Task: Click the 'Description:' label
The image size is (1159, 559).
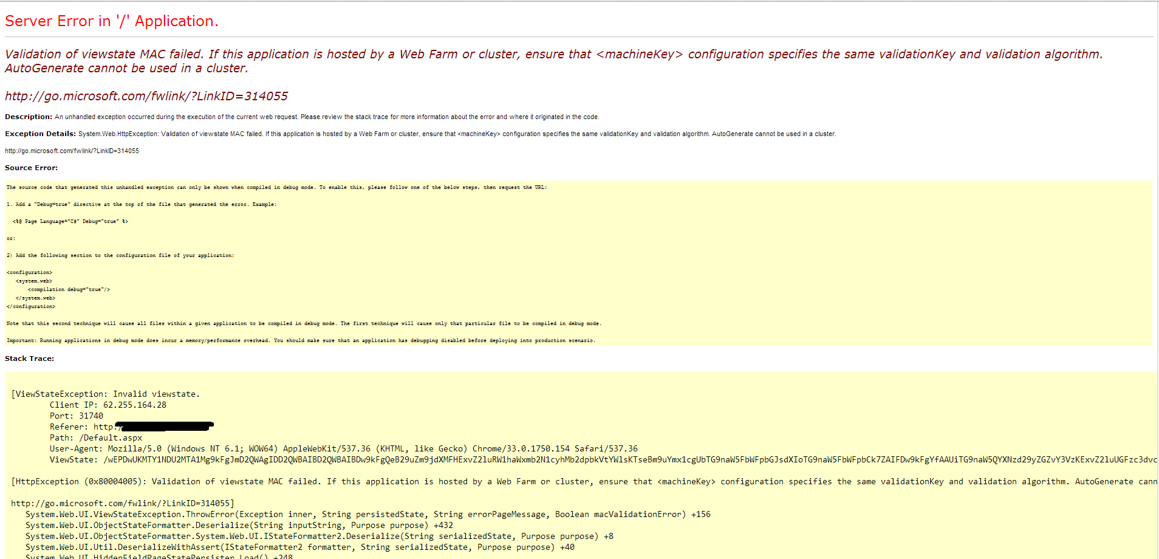Action: 29,117
